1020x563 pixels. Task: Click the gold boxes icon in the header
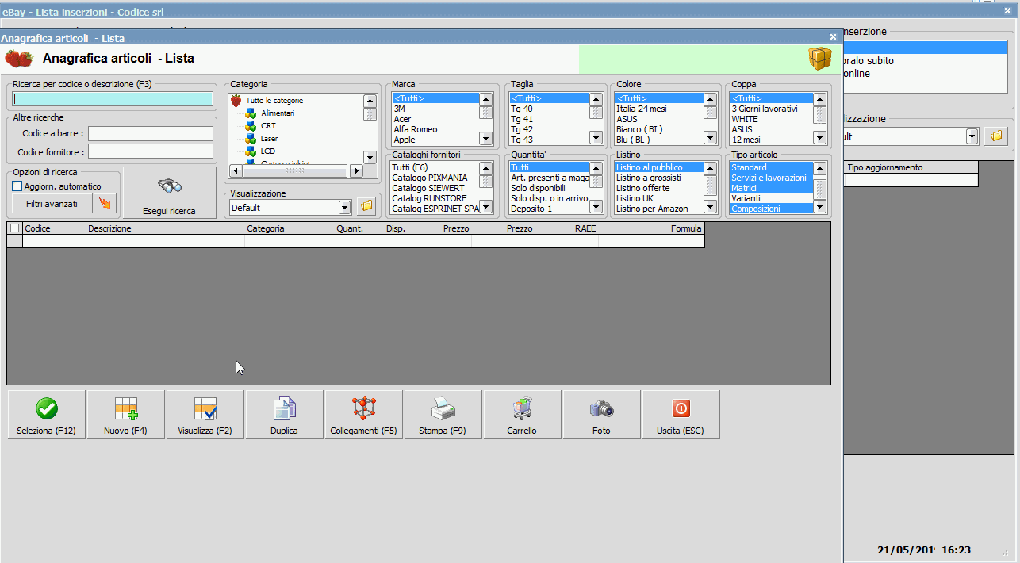pyautogui.click(x=819, y=59)
